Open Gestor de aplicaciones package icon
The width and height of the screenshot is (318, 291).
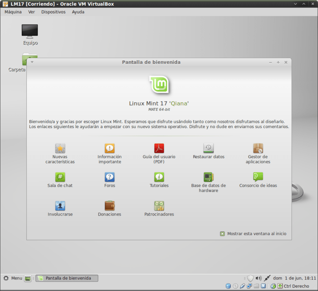coord(258,148)
